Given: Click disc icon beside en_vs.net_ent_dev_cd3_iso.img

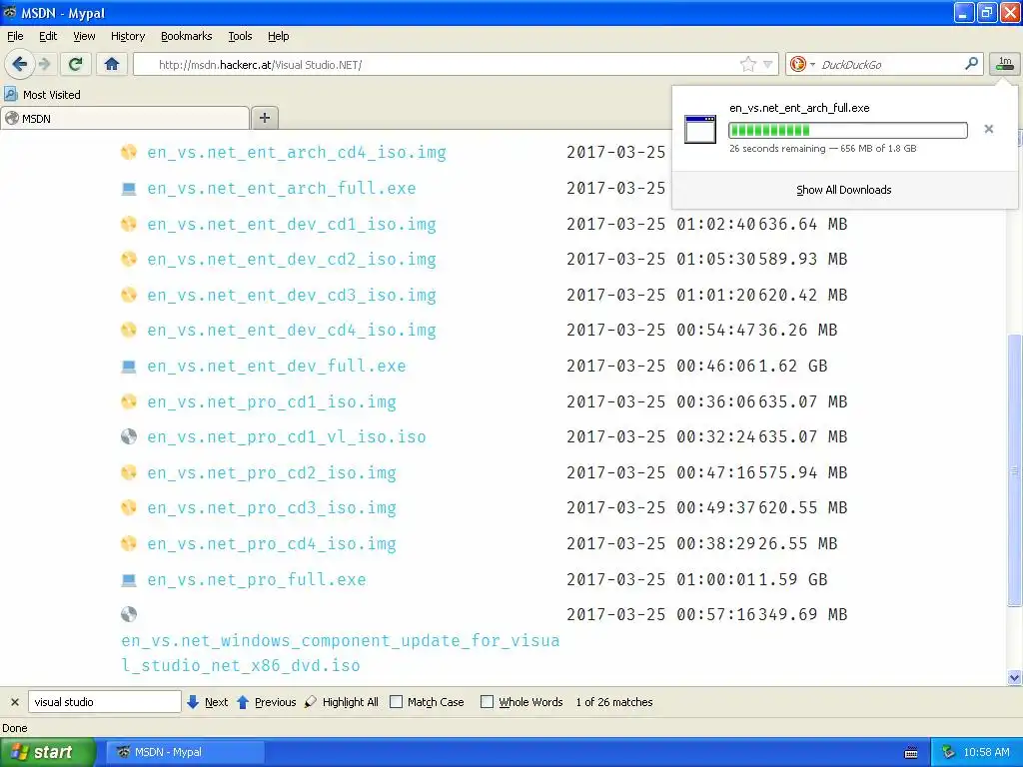Looking at the screenshot, I should tap(129, 295).
